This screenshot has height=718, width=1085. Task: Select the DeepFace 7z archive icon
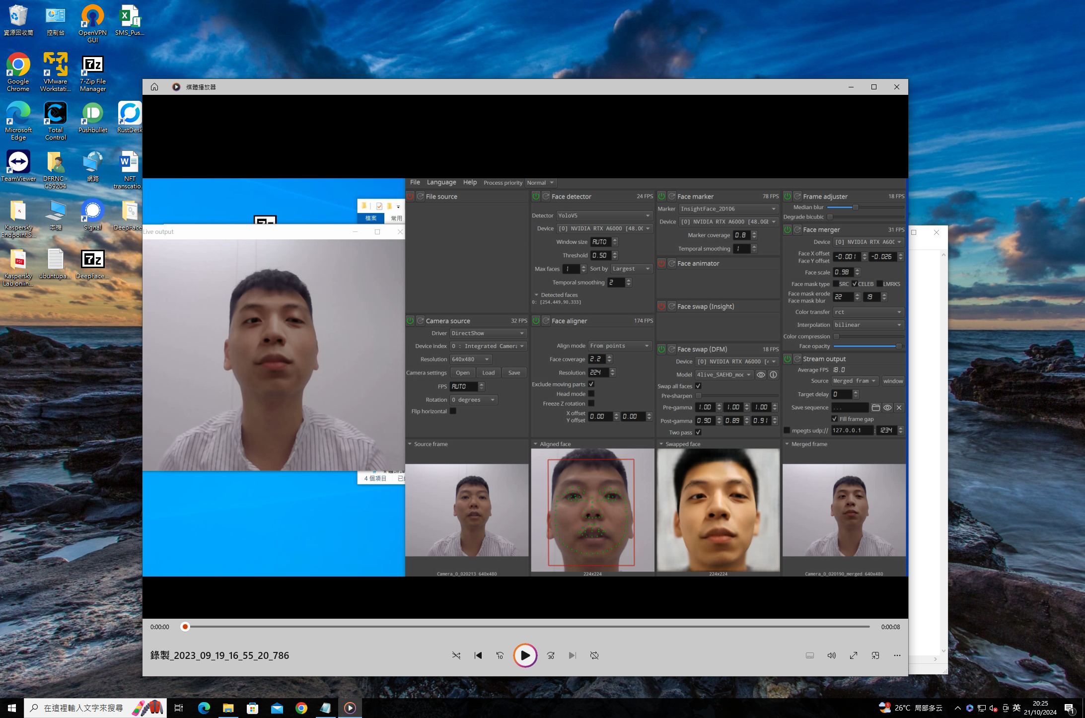(x=93, y=264)
